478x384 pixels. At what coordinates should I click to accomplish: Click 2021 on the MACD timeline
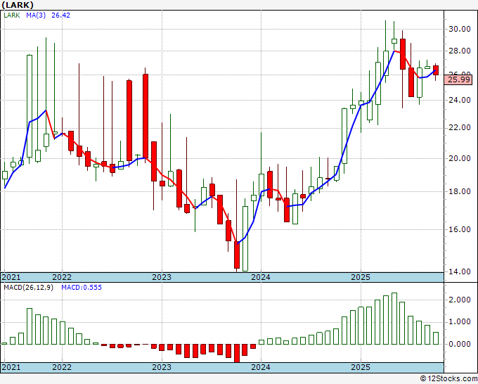(11, 367)
